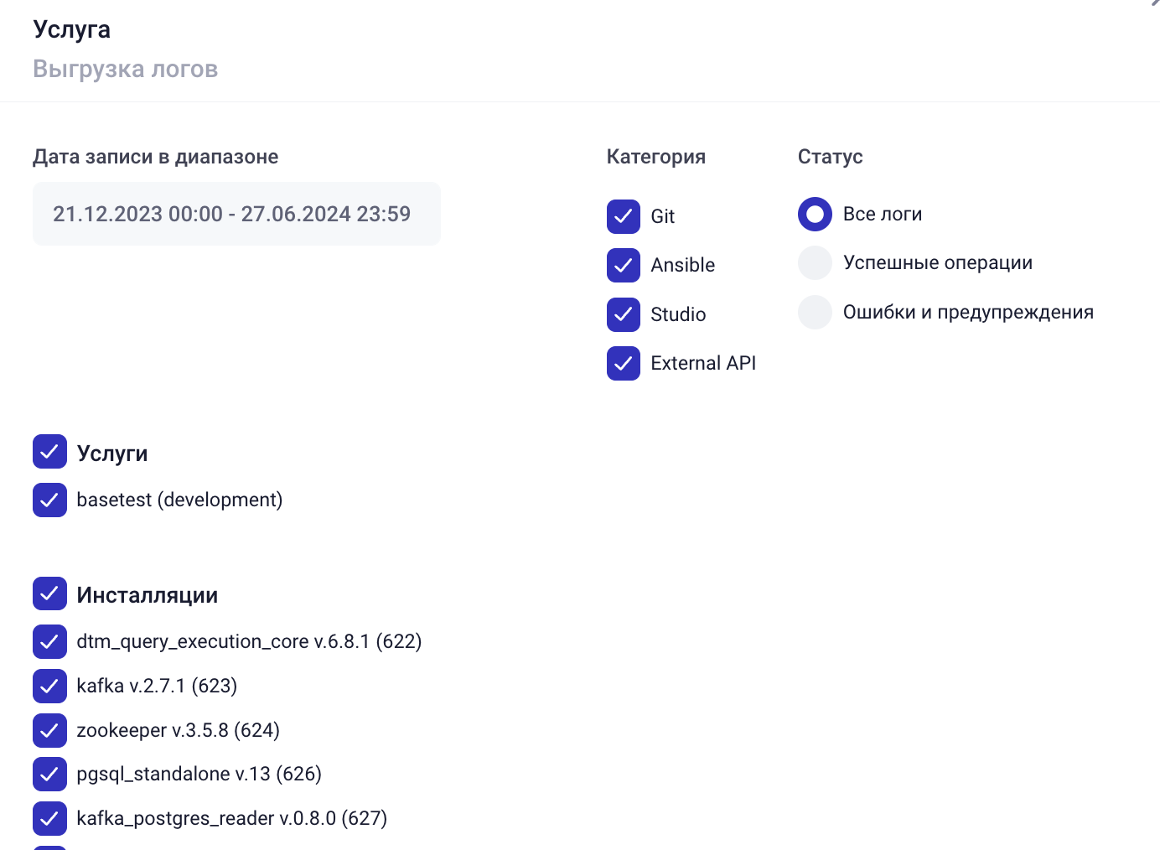Viewport: 1160px width, 850px height.
Task: Select 'Ошибки и предупреждения' radio button
Action: (815, 313)
